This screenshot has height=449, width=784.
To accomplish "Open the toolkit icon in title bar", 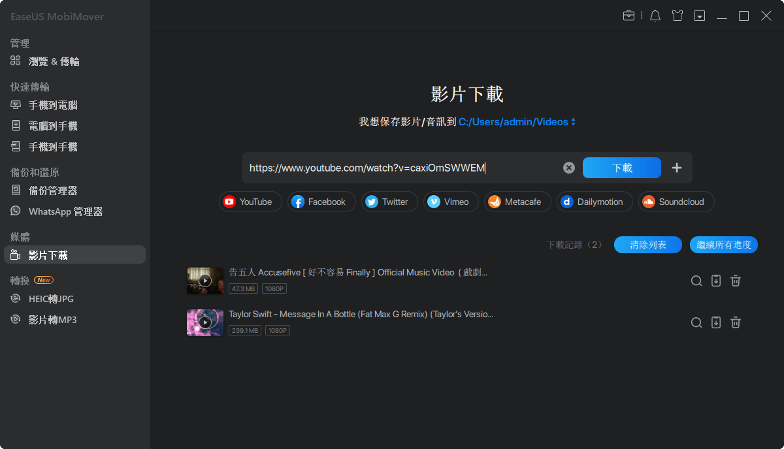I will tap(629, 15).
